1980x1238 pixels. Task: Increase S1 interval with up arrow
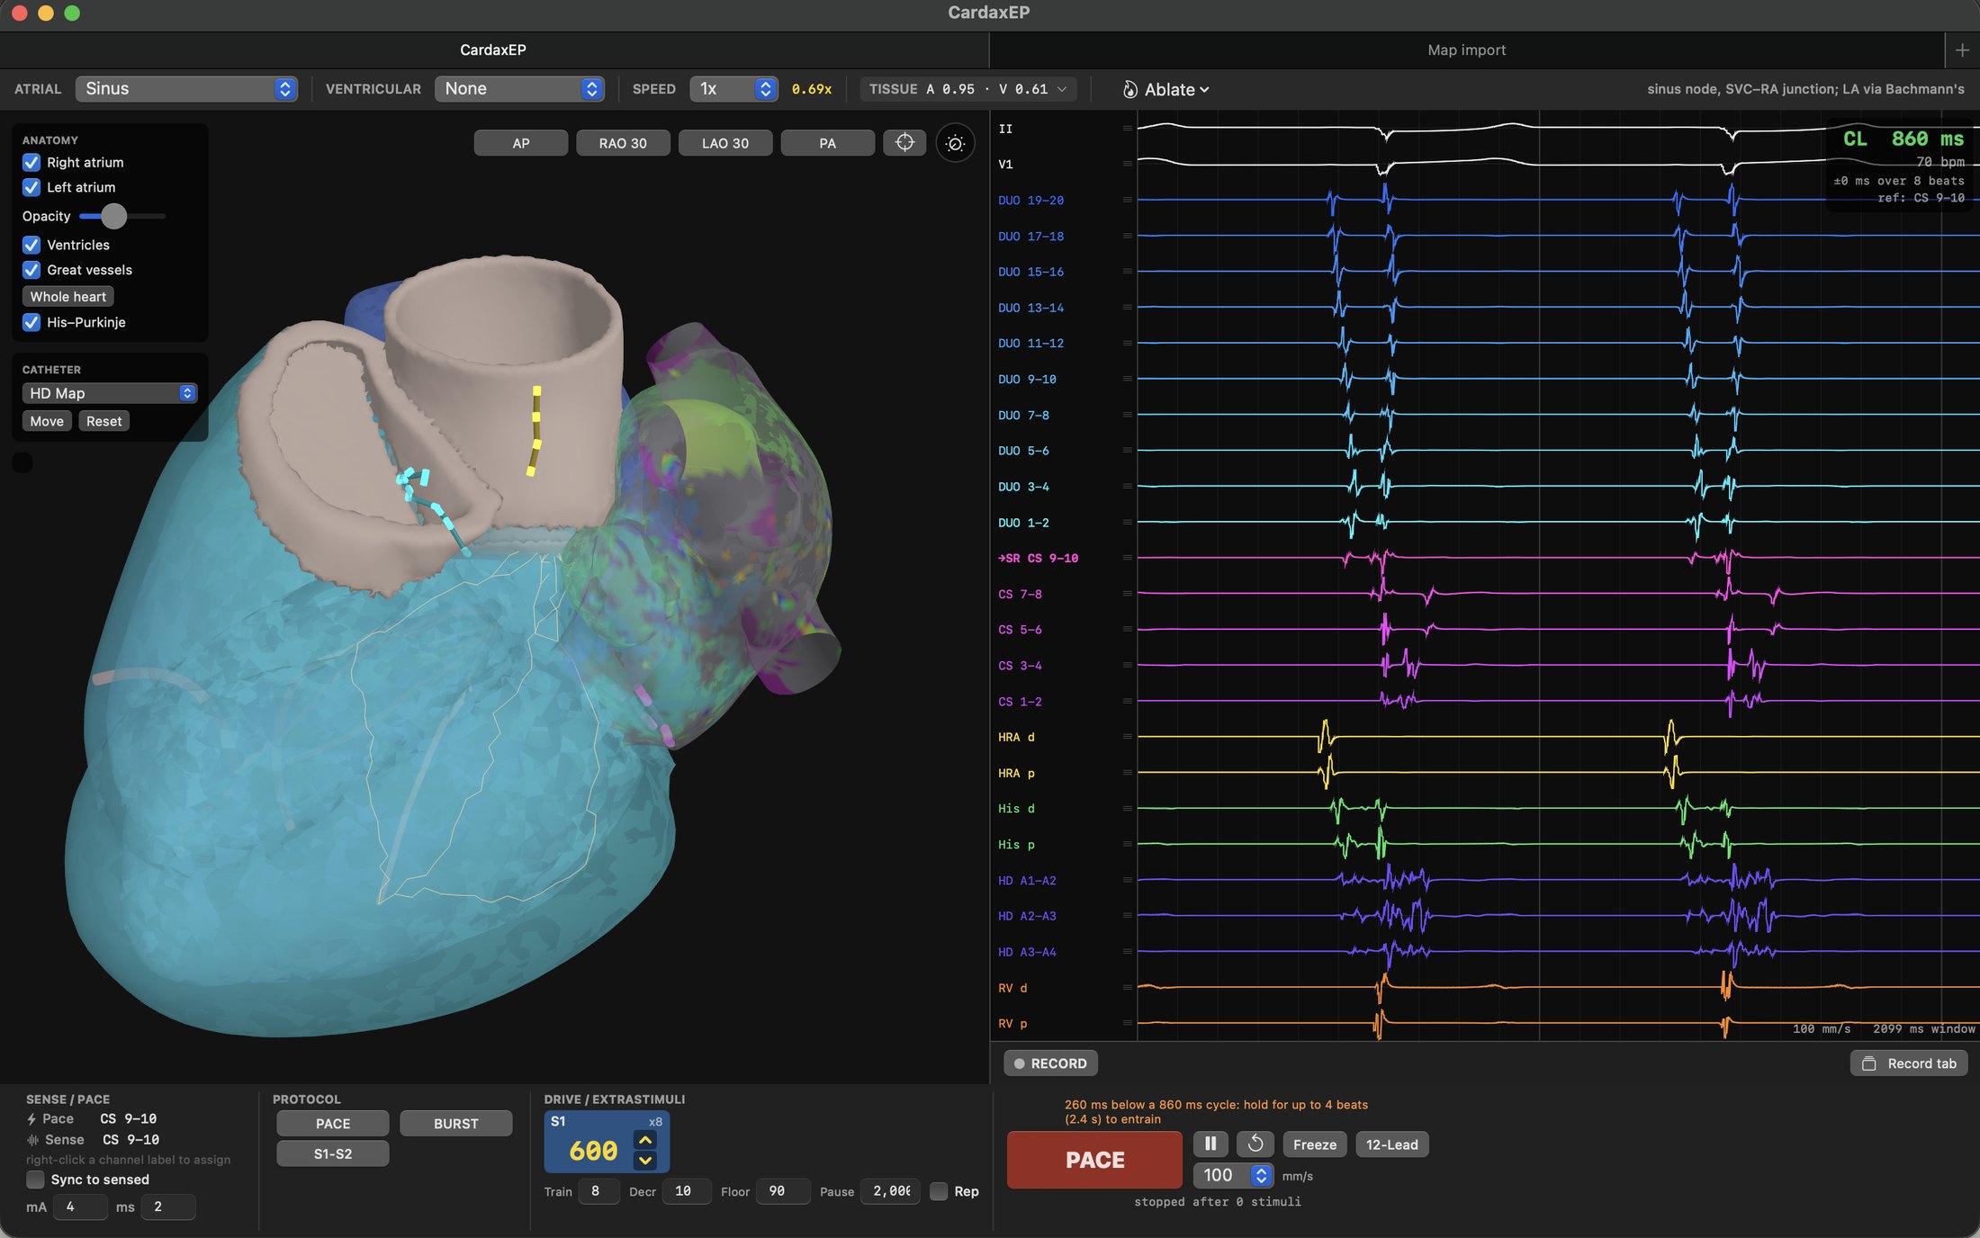point(645,1140)
